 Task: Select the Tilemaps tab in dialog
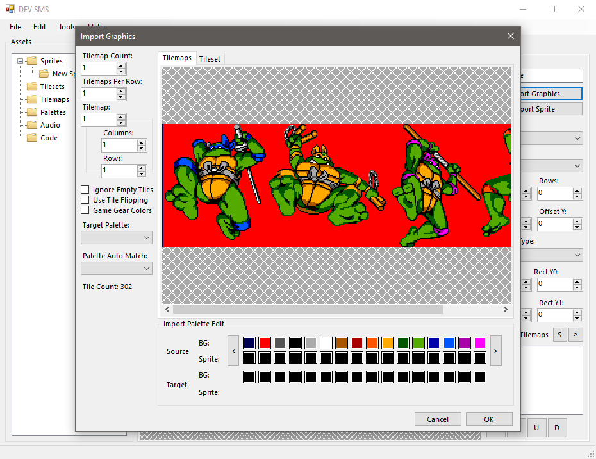pos(177,58)
